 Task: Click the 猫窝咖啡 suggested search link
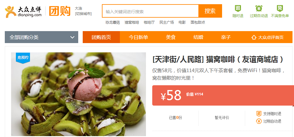[132, 22]
